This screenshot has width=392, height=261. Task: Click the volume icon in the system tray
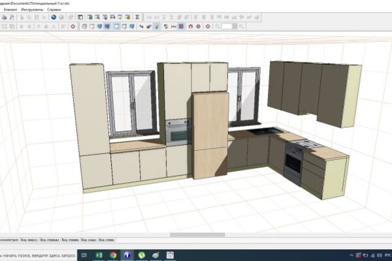coord(380,255)
